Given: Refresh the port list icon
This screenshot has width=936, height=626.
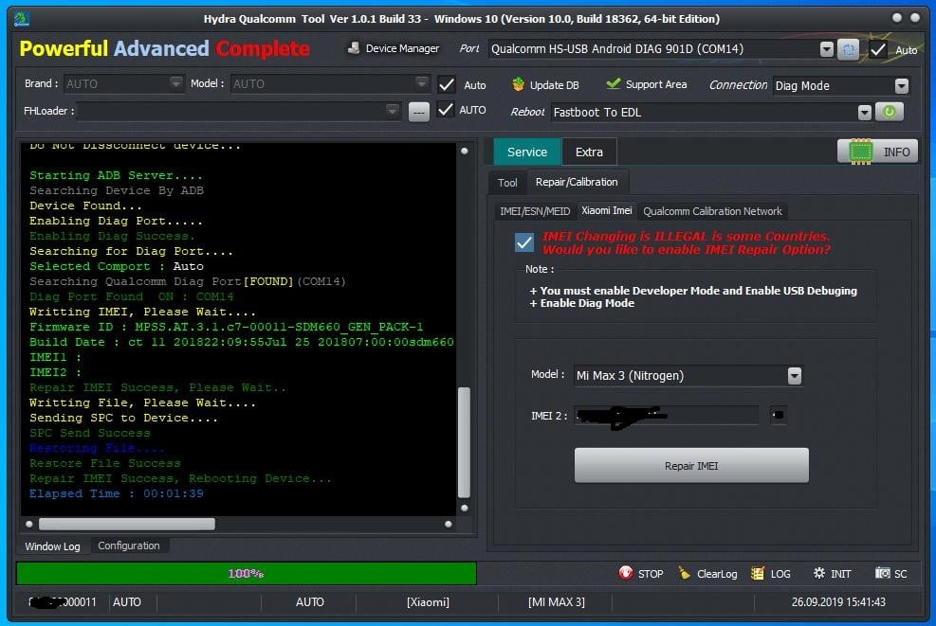Looking at the screenshot, I should pyautogui.click(x=848, y=49).
